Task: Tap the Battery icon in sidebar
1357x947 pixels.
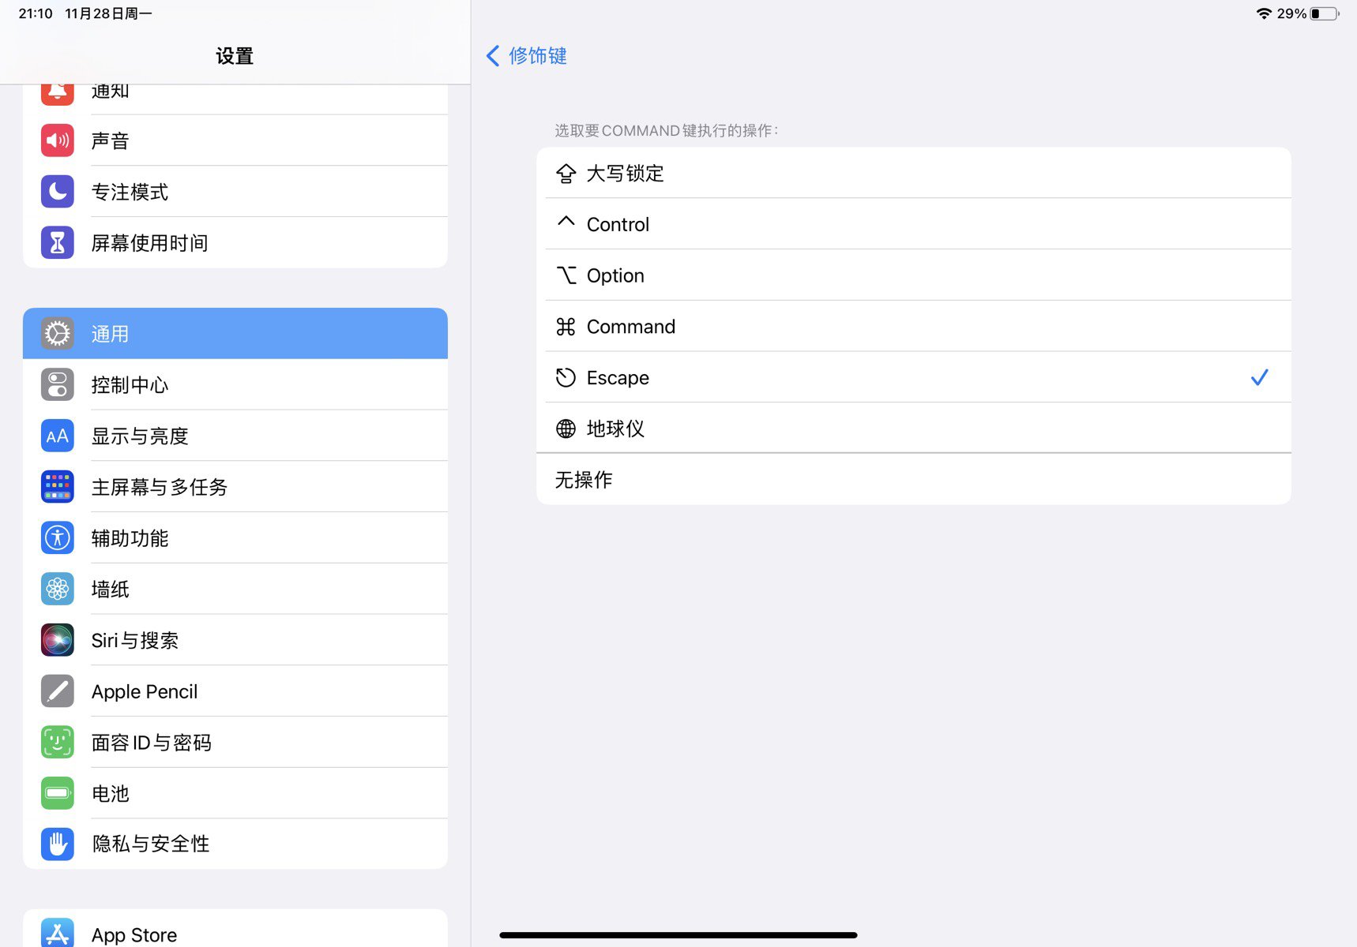Action: (57, 793)
